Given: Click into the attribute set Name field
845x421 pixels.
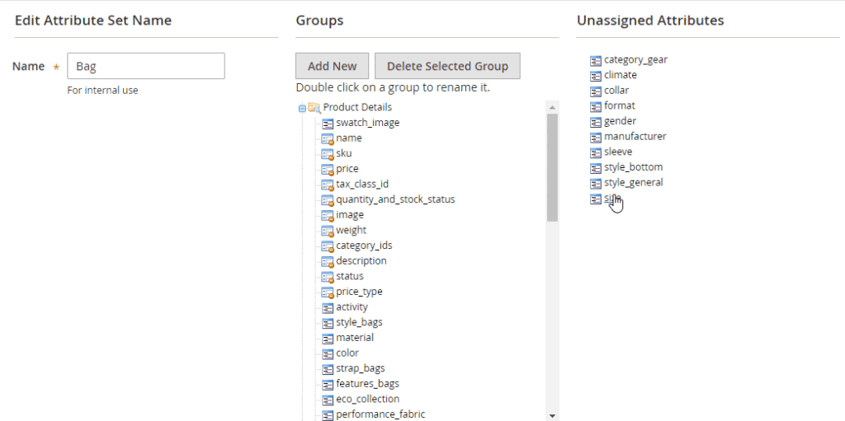Looking at the screenshot, I should tap(146, 66).
